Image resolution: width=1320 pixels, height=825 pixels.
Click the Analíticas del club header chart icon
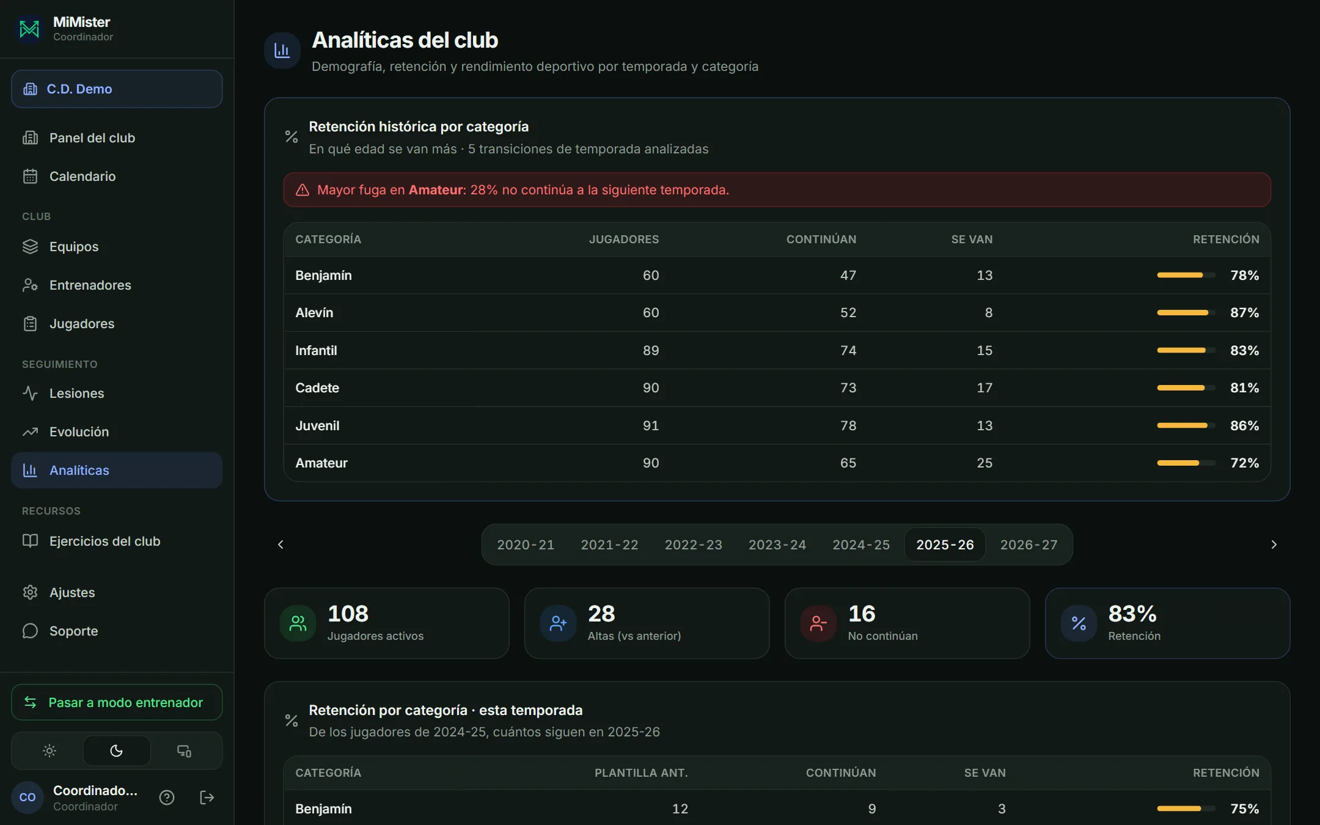282,50
